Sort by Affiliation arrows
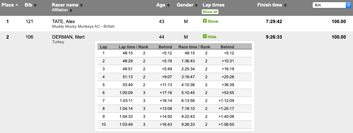 [x=71, y=10]
